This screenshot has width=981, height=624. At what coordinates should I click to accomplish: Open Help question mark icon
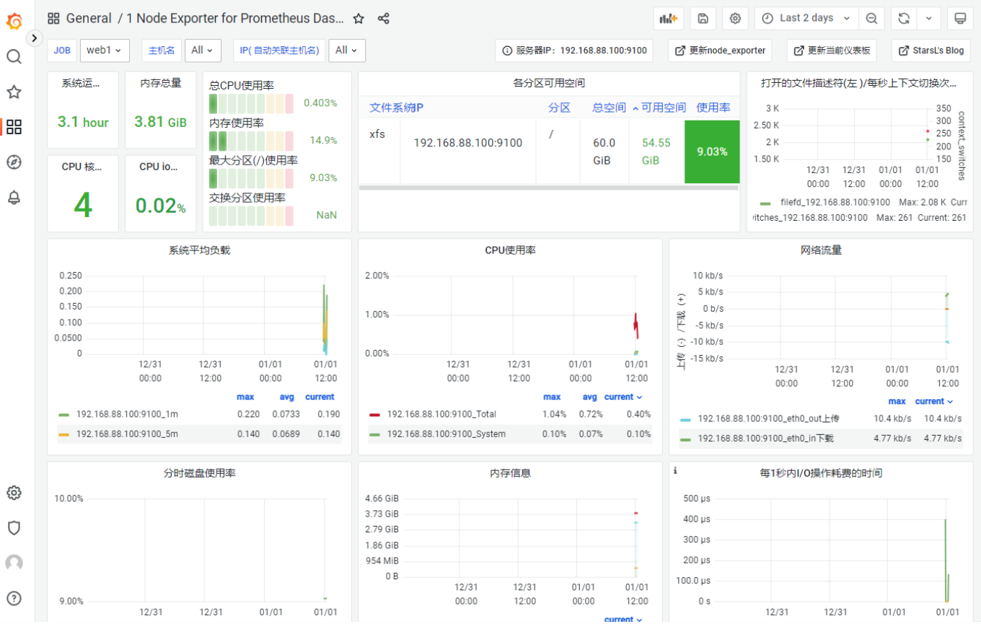pyautogui.click(x=14, y=598)
